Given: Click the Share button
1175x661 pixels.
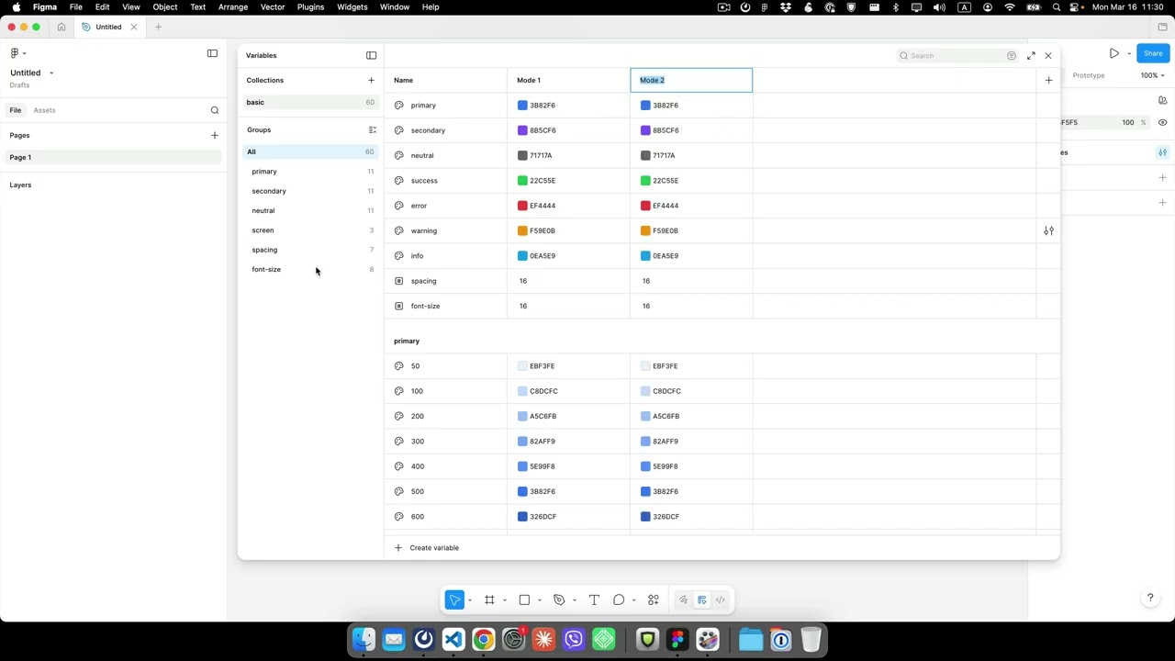Looking at the screenshot, I should pyautogui.click(x=1153, y=53).
